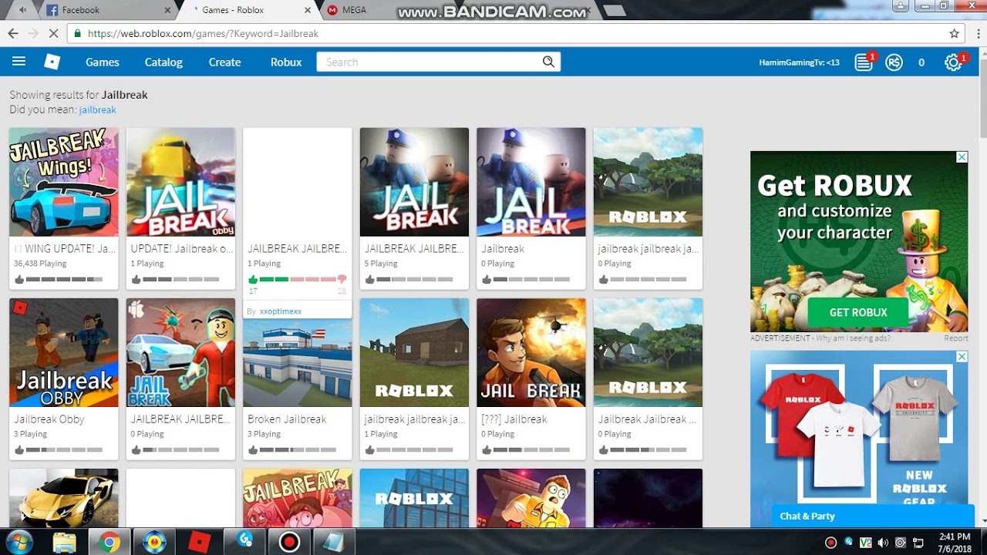Image resolution: width=987 pixels, height=555 pixels.
Task: Click the browser back arrow
Action: [12, 33]
